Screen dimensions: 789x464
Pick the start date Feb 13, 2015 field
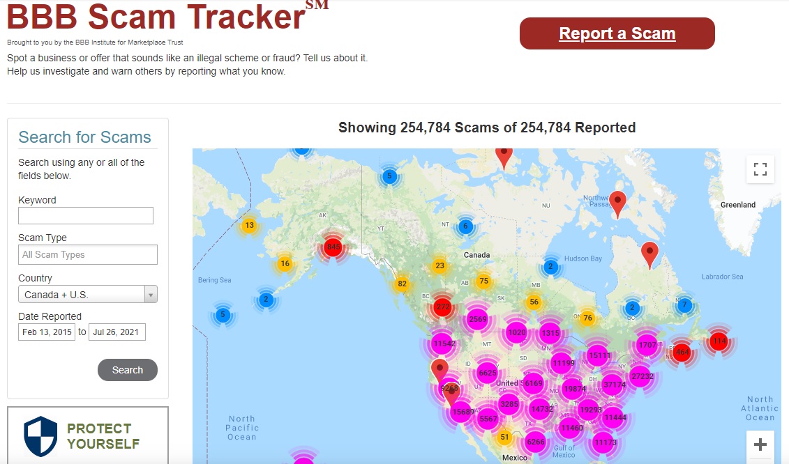pyautogui.click(x=46, y=332)
